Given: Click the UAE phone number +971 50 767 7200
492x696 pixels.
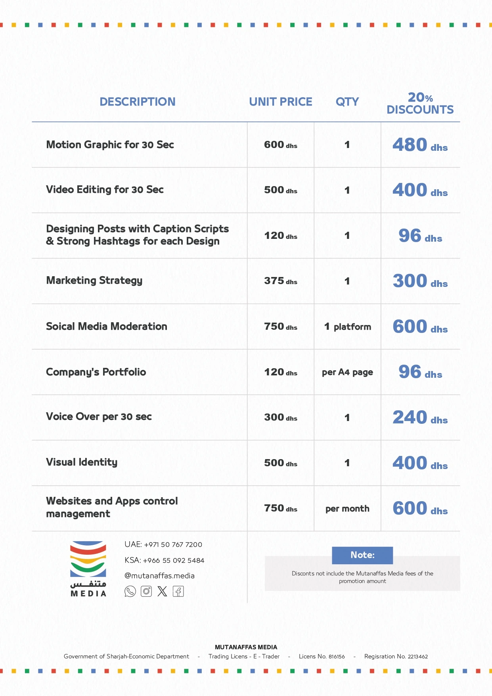Looking at the screenshot, I should point(163,544).
